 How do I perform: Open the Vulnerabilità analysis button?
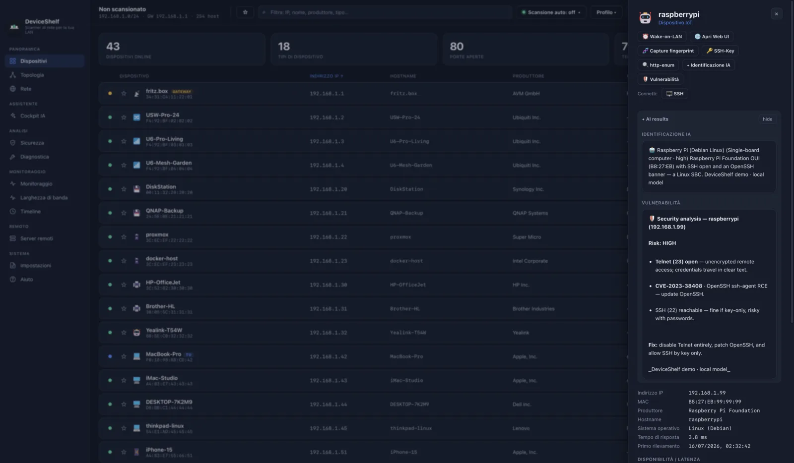pyautogui.click(x=661, y=79)
